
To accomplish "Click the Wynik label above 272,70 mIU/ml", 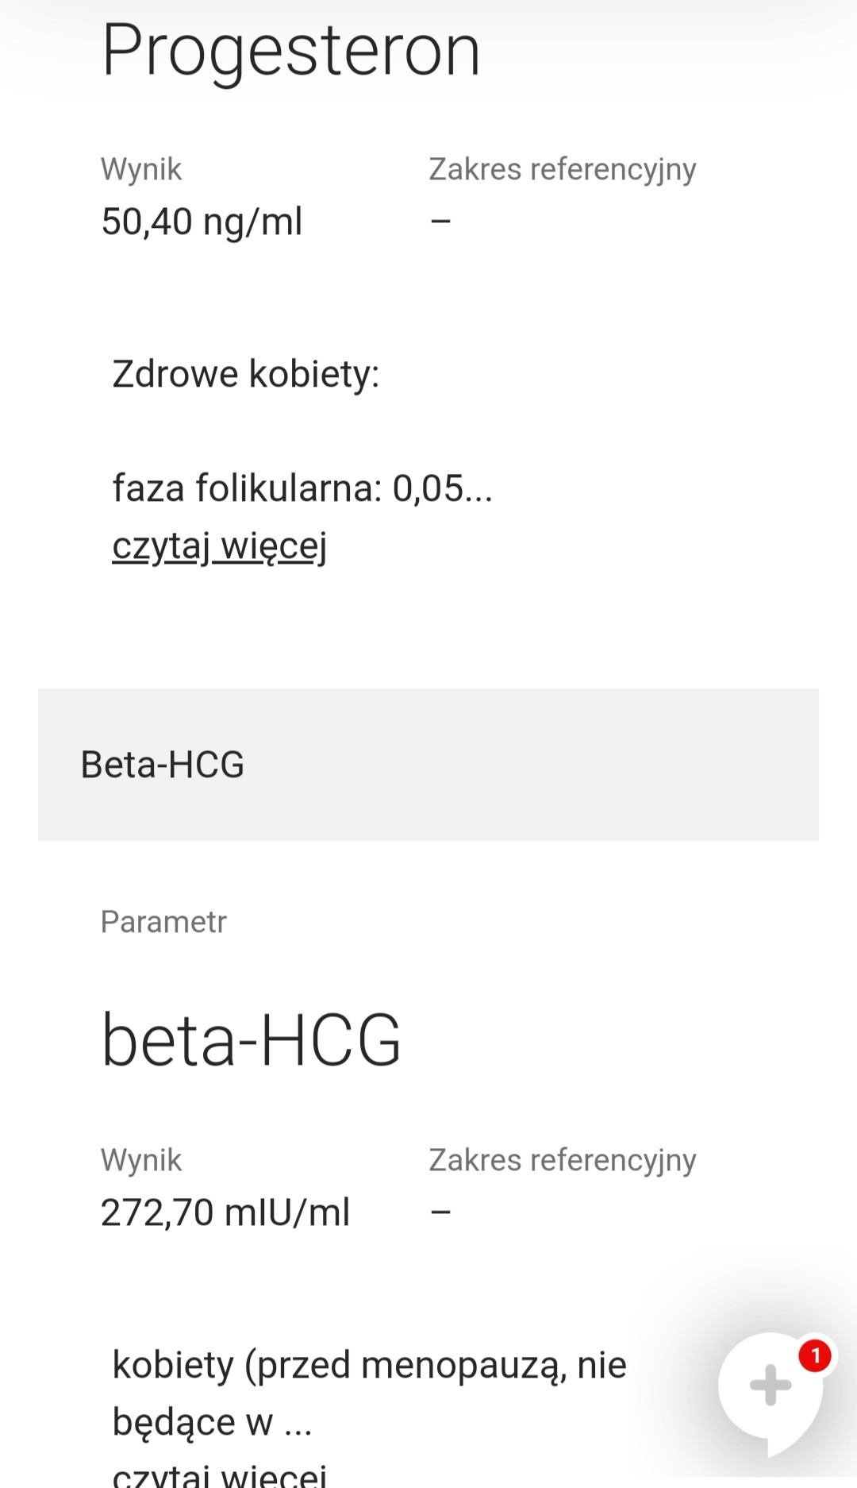I will (x=141, y=1160).
